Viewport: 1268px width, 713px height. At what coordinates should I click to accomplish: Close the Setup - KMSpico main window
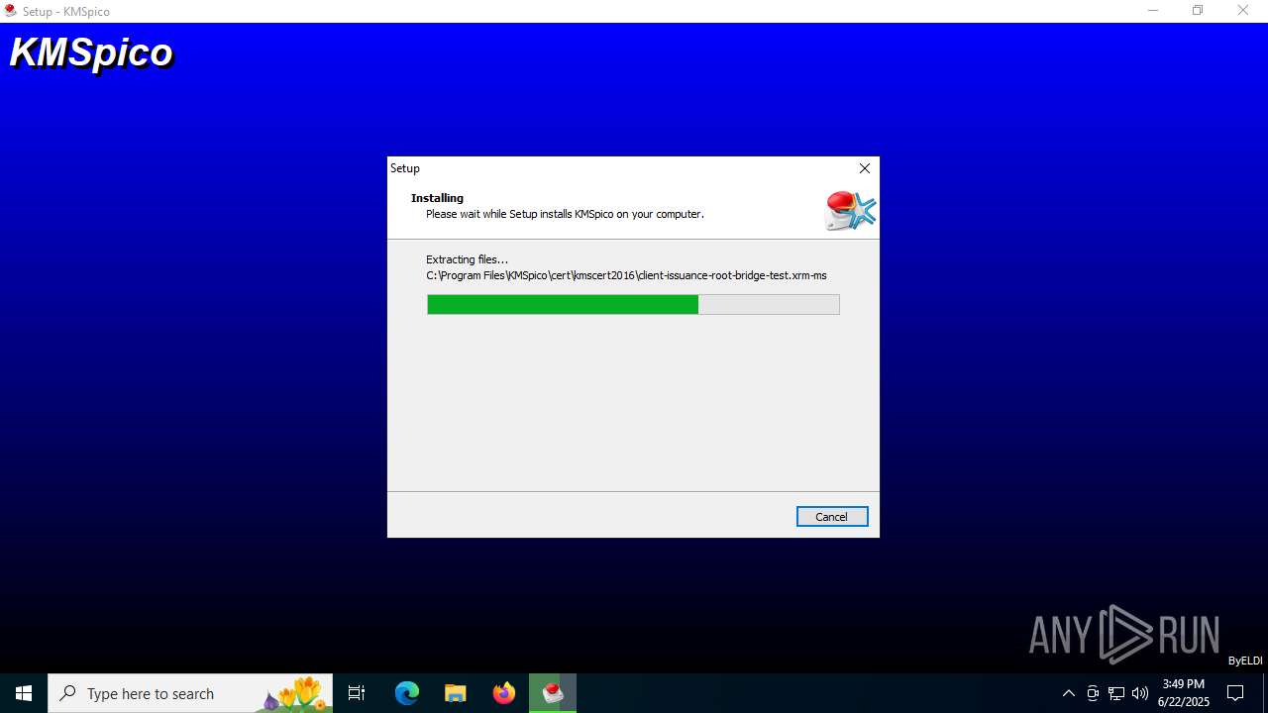1243,11
